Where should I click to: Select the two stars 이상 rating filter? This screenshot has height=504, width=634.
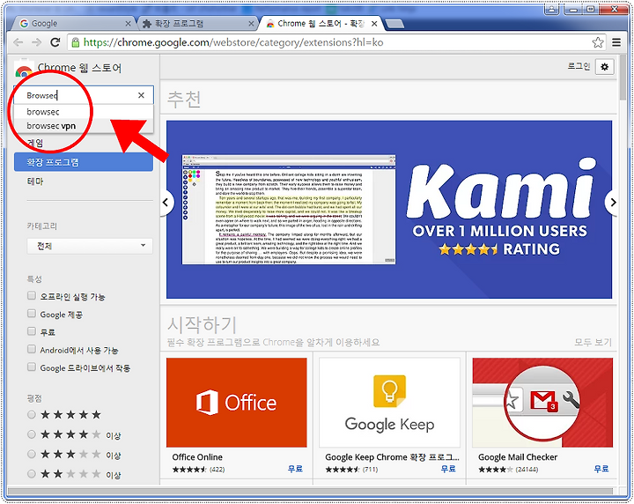32,474
